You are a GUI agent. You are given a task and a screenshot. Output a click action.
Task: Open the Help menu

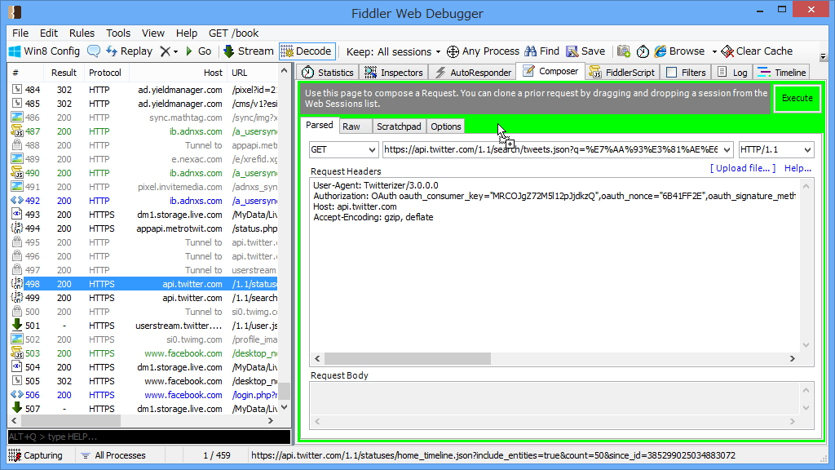click(x=187, y=33)
